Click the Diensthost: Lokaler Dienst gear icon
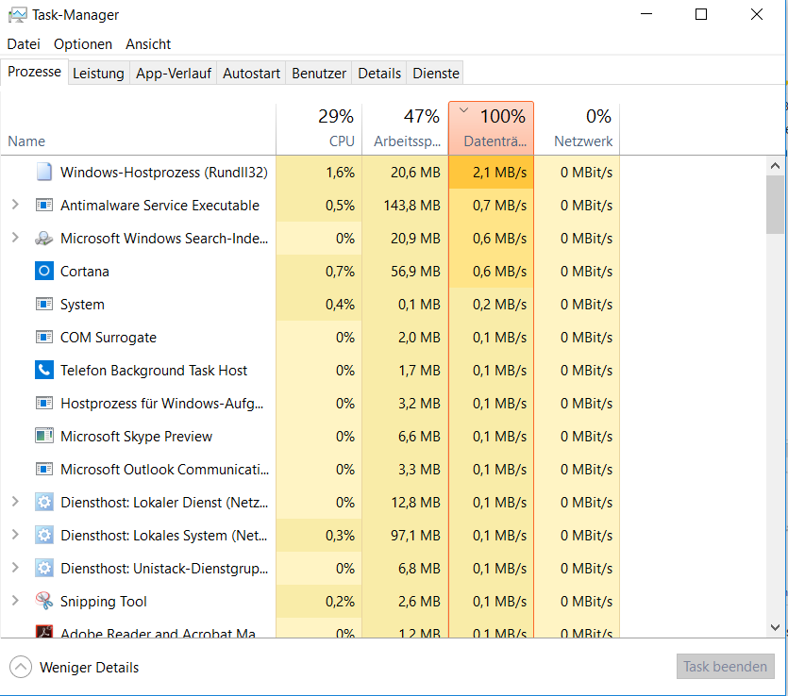The image size is (788, 696). coord(44,502)
